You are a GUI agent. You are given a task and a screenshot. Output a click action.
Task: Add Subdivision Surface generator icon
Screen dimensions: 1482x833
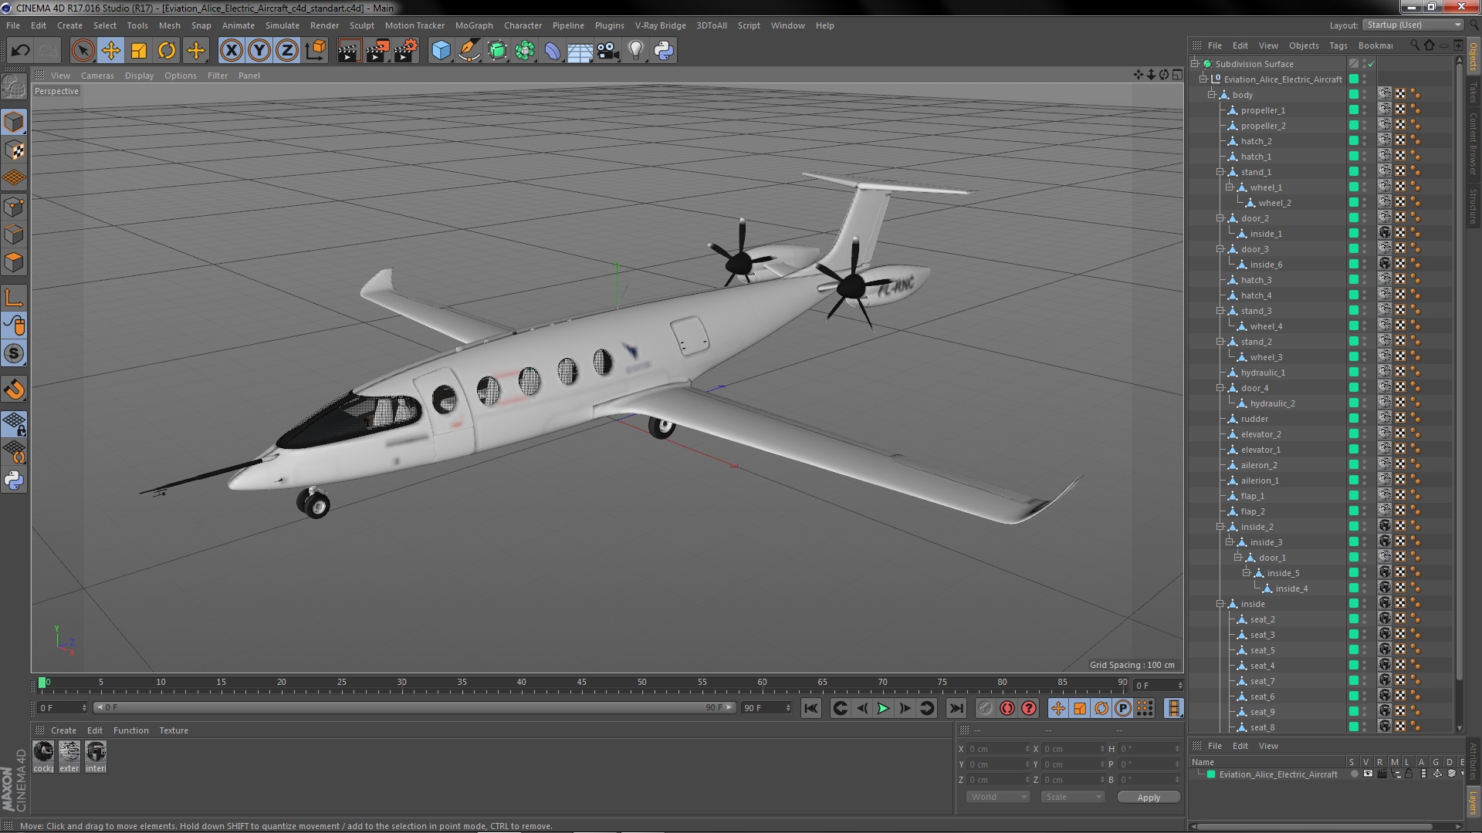497,51
